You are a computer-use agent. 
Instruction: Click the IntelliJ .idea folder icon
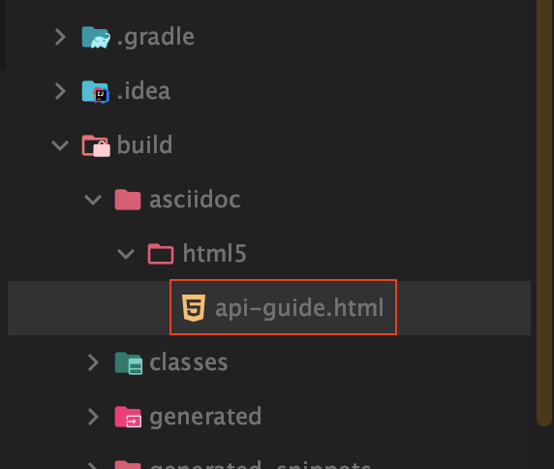[x=96, y=91]
